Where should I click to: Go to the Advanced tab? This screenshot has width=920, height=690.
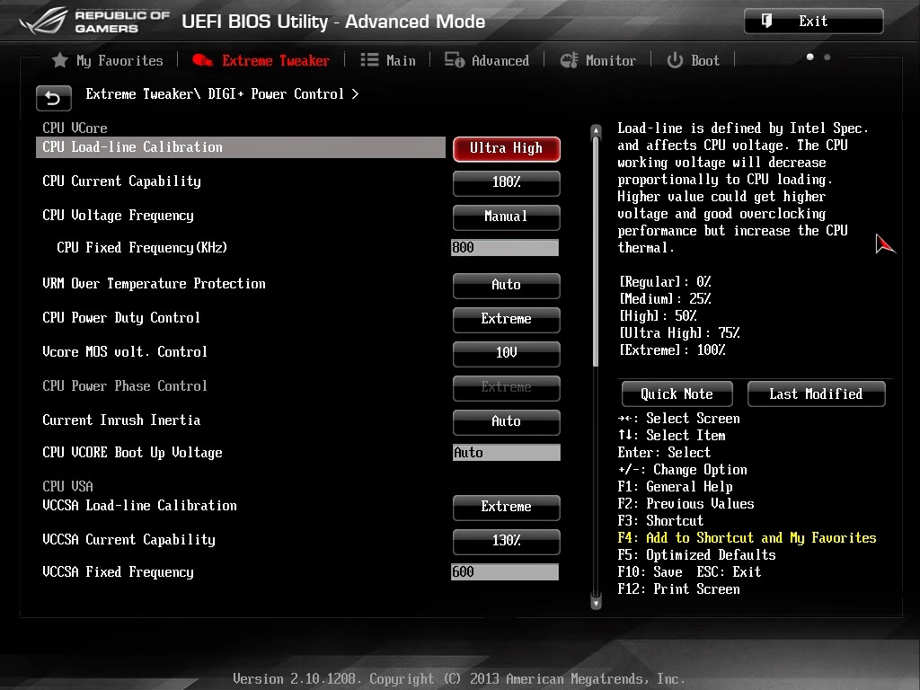(486, 60)
